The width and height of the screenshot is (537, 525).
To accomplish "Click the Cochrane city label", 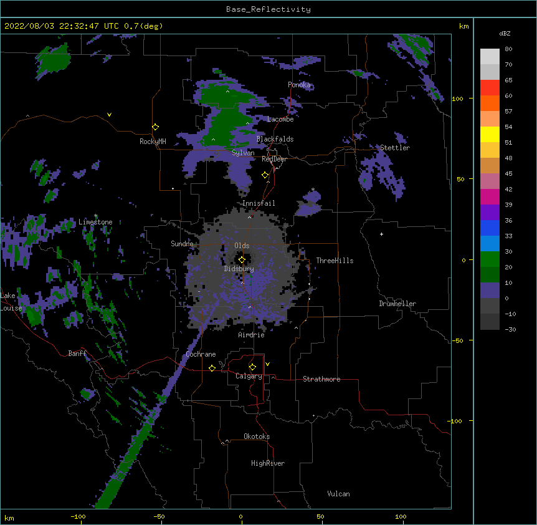I will coord(201,354).
